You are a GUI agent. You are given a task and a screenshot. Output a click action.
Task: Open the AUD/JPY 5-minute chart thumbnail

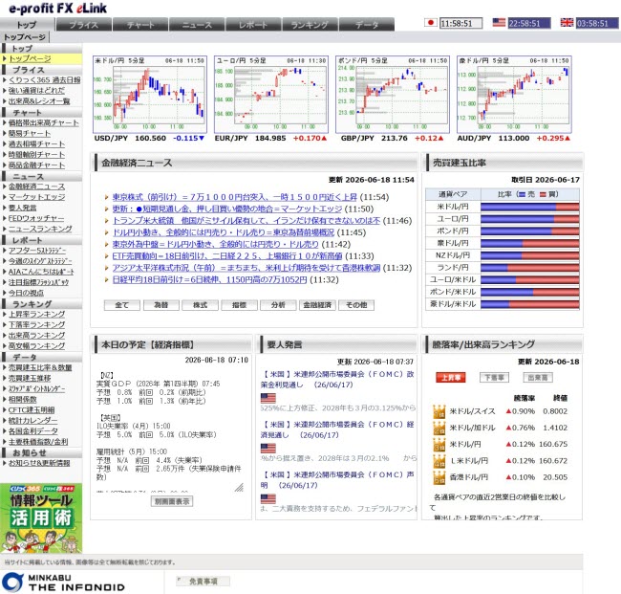(514, 95)
